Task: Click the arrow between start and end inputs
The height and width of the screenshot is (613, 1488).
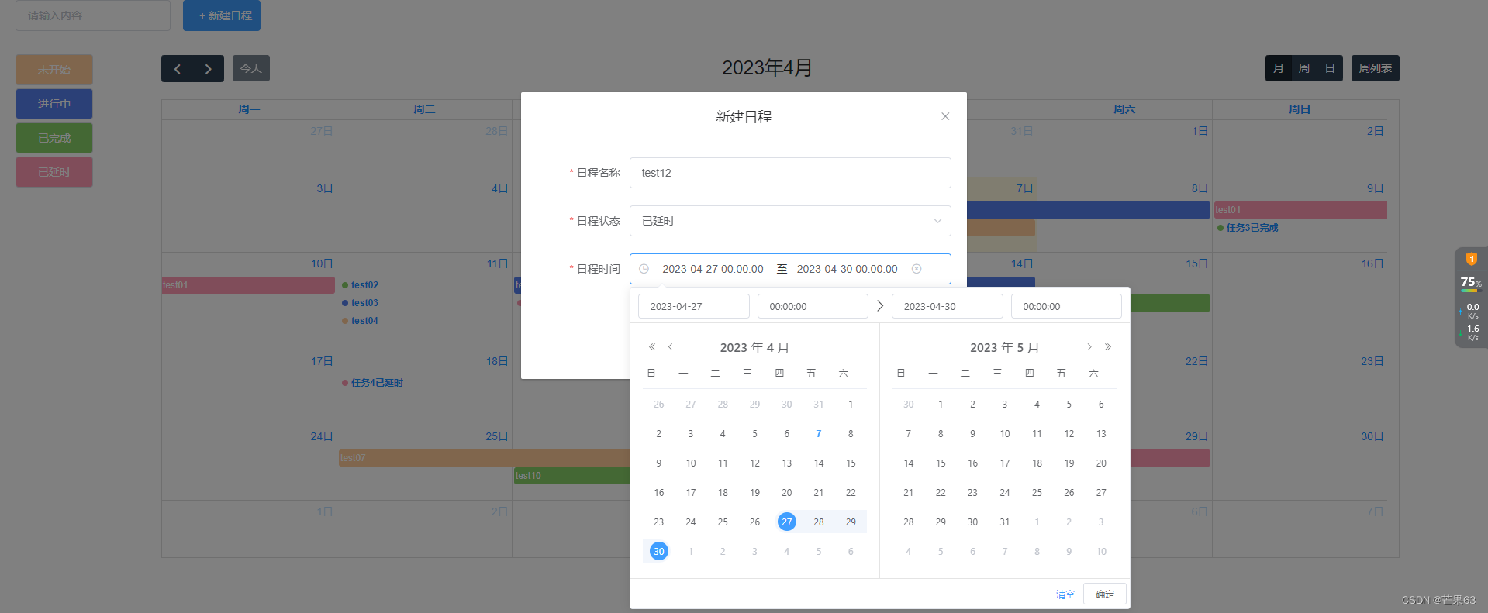Action: click(x=880, y=306)
